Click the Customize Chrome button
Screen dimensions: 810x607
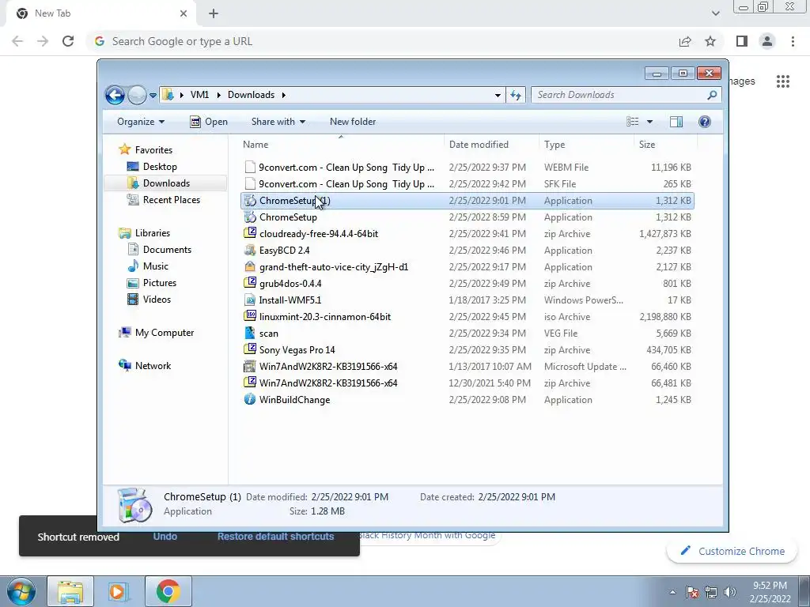tap(732, 551)
